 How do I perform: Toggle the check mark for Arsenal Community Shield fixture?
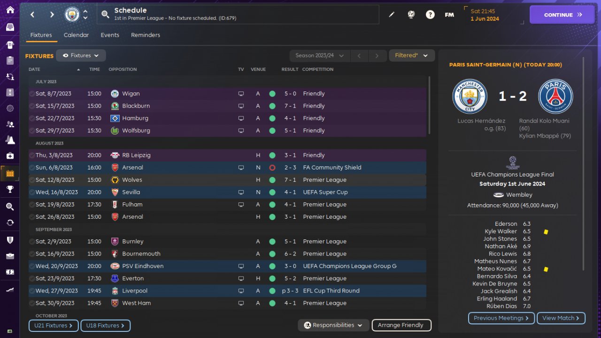coord(31,168)
